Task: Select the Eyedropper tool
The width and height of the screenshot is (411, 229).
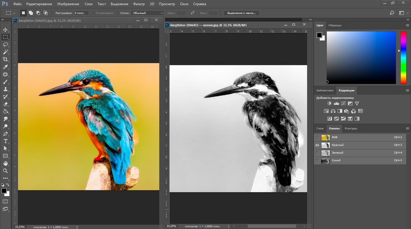Action: point(5,67)
